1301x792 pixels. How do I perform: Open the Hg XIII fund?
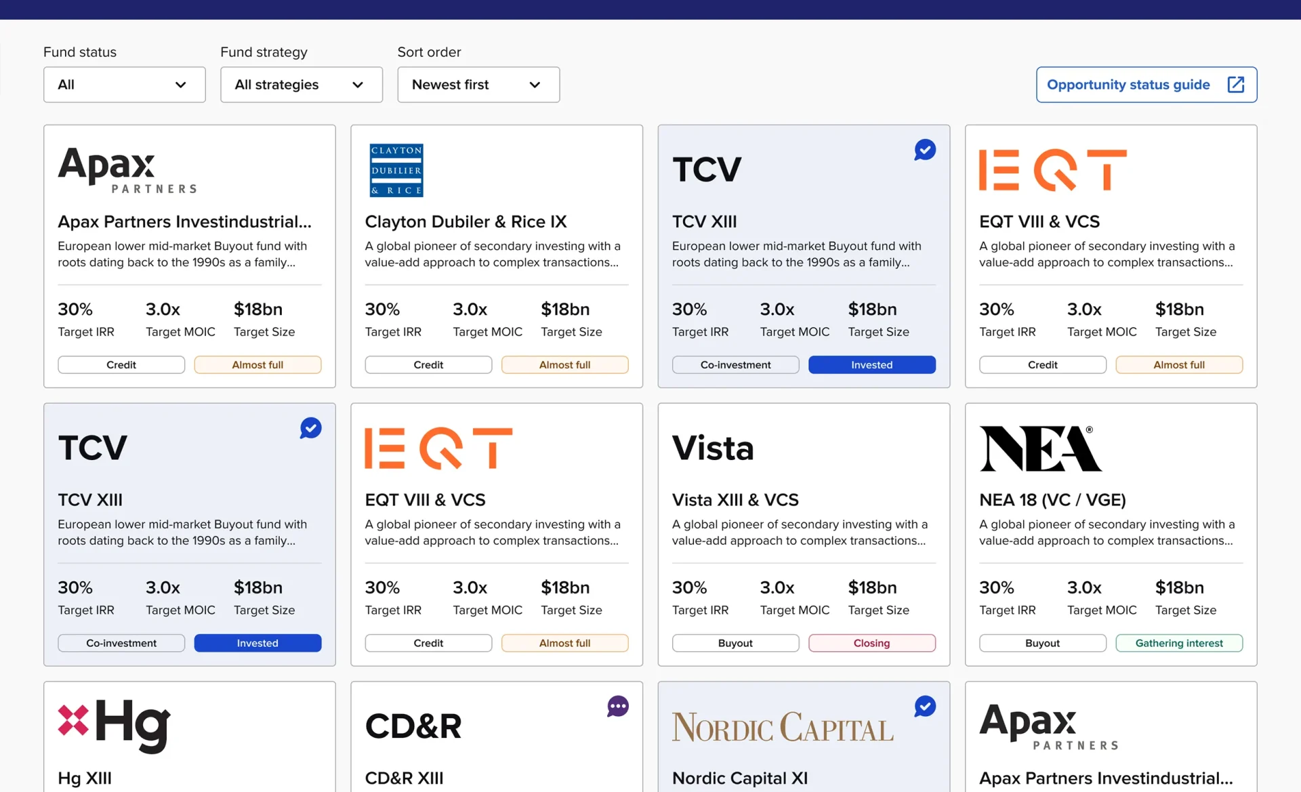[x=85, y=778]
